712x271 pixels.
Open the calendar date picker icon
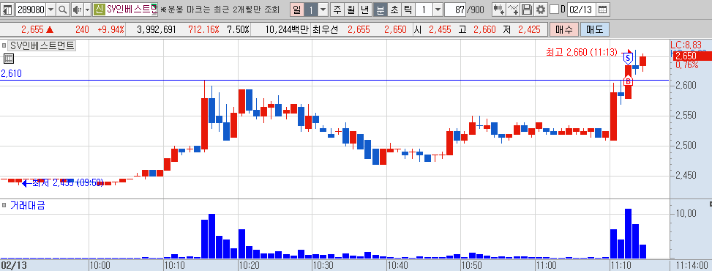coord(602,9)
